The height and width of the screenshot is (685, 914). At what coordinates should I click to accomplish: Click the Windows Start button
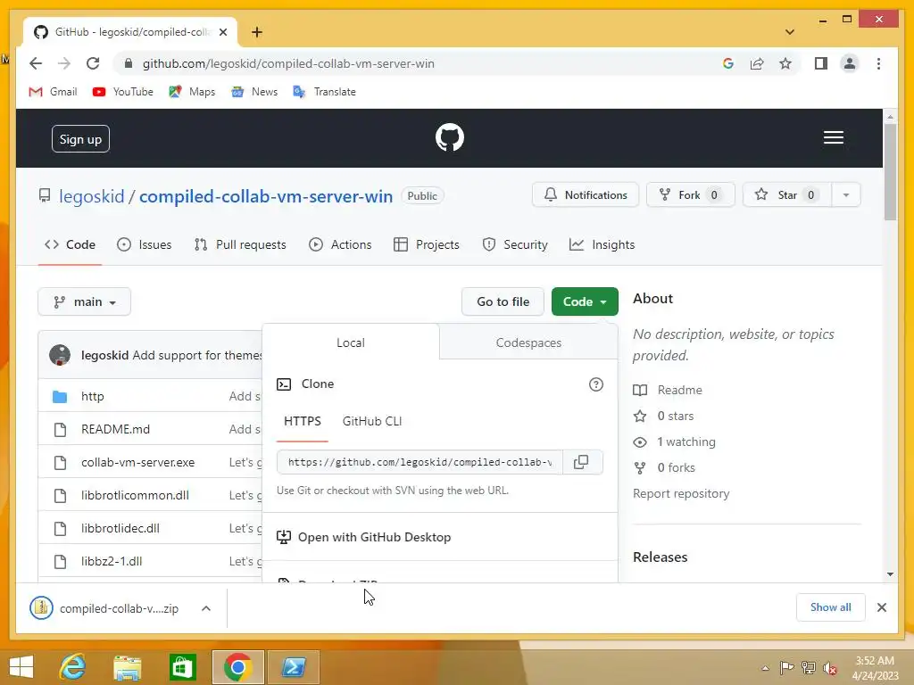pyautogui.click(x=21, y=666)
